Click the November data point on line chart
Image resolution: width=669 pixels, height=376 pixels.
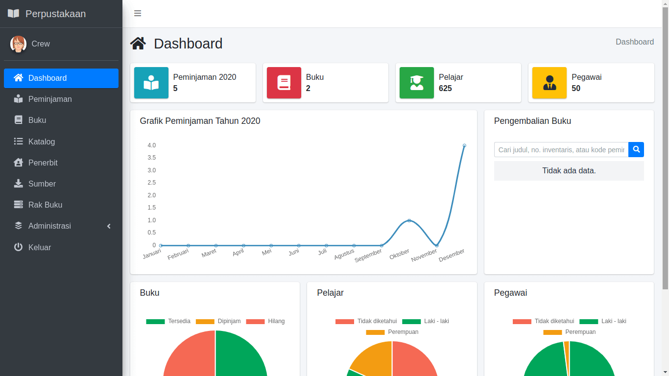(x=437, y=245)
